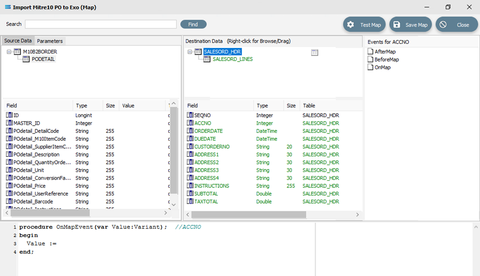Click the field icon beside POdetail_UserReference
This screenshot has width=480, height=276.
coord(9,194)
